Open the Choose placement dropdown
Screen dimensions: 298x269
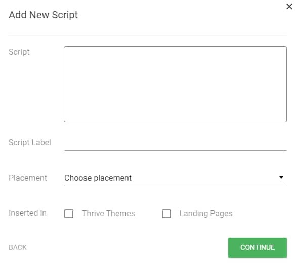tap(175, 178)
